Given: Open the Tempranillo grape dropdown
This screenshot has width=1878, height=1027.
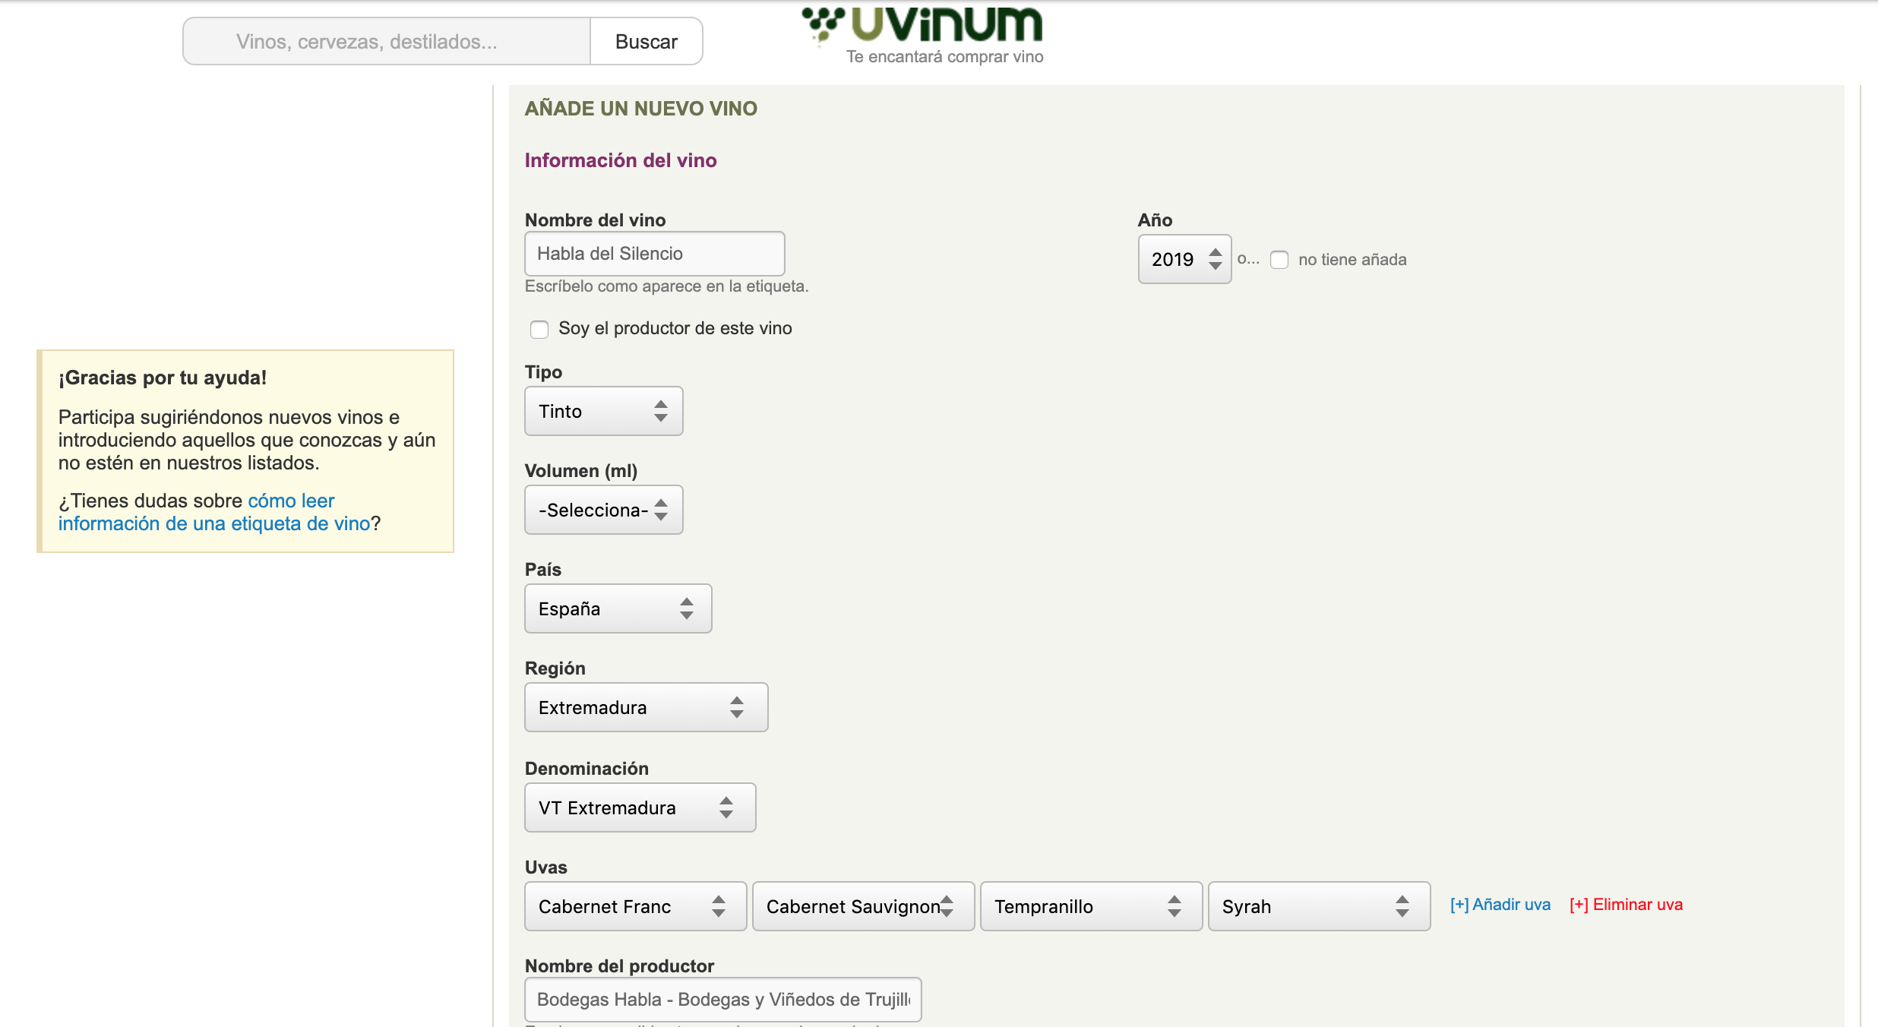Looking at the screenshot, I should tap(1090, 906).
